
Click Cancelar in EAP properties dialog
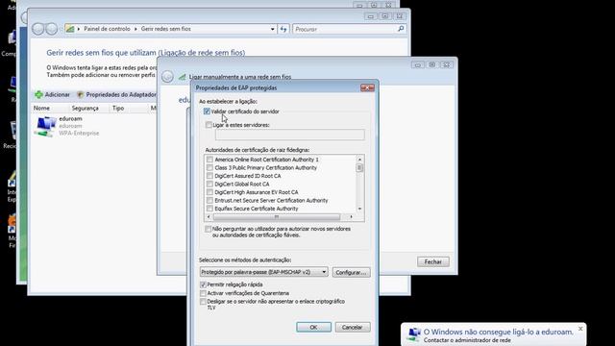[353, 327]
